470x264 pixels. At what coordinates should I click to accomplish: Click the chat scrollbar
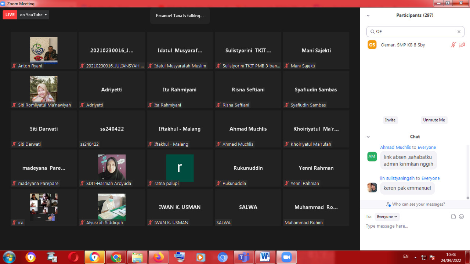pyautogui.click(x=467, y=172)
